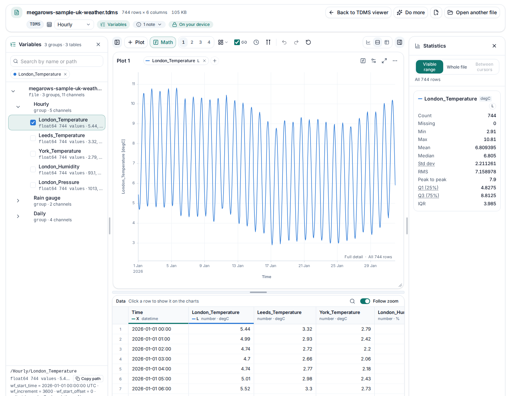Check the London_Pressure channel checkbox
The height and width of the screenshot is (396, 511).
click(33, 185)
